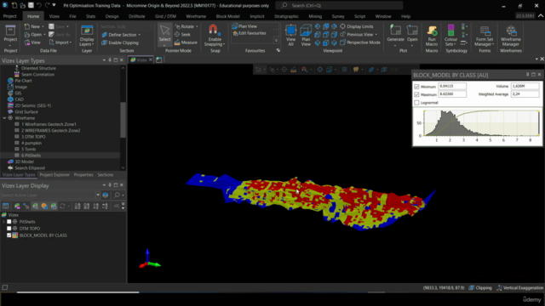545x306 pixels.
Task: Open the Help ribbon tab
Action: click(405, 16)
